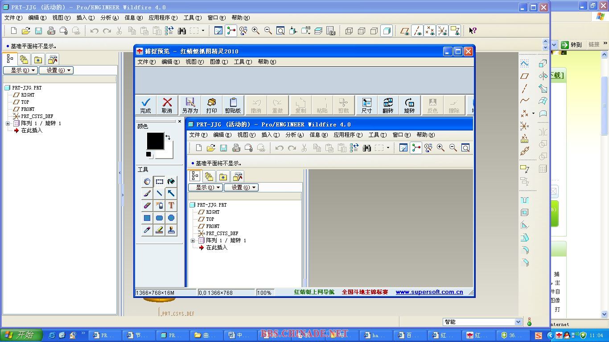
Task: Open the 插入 menu in Pro/ENGINEER
Action: tap(86, 18)
